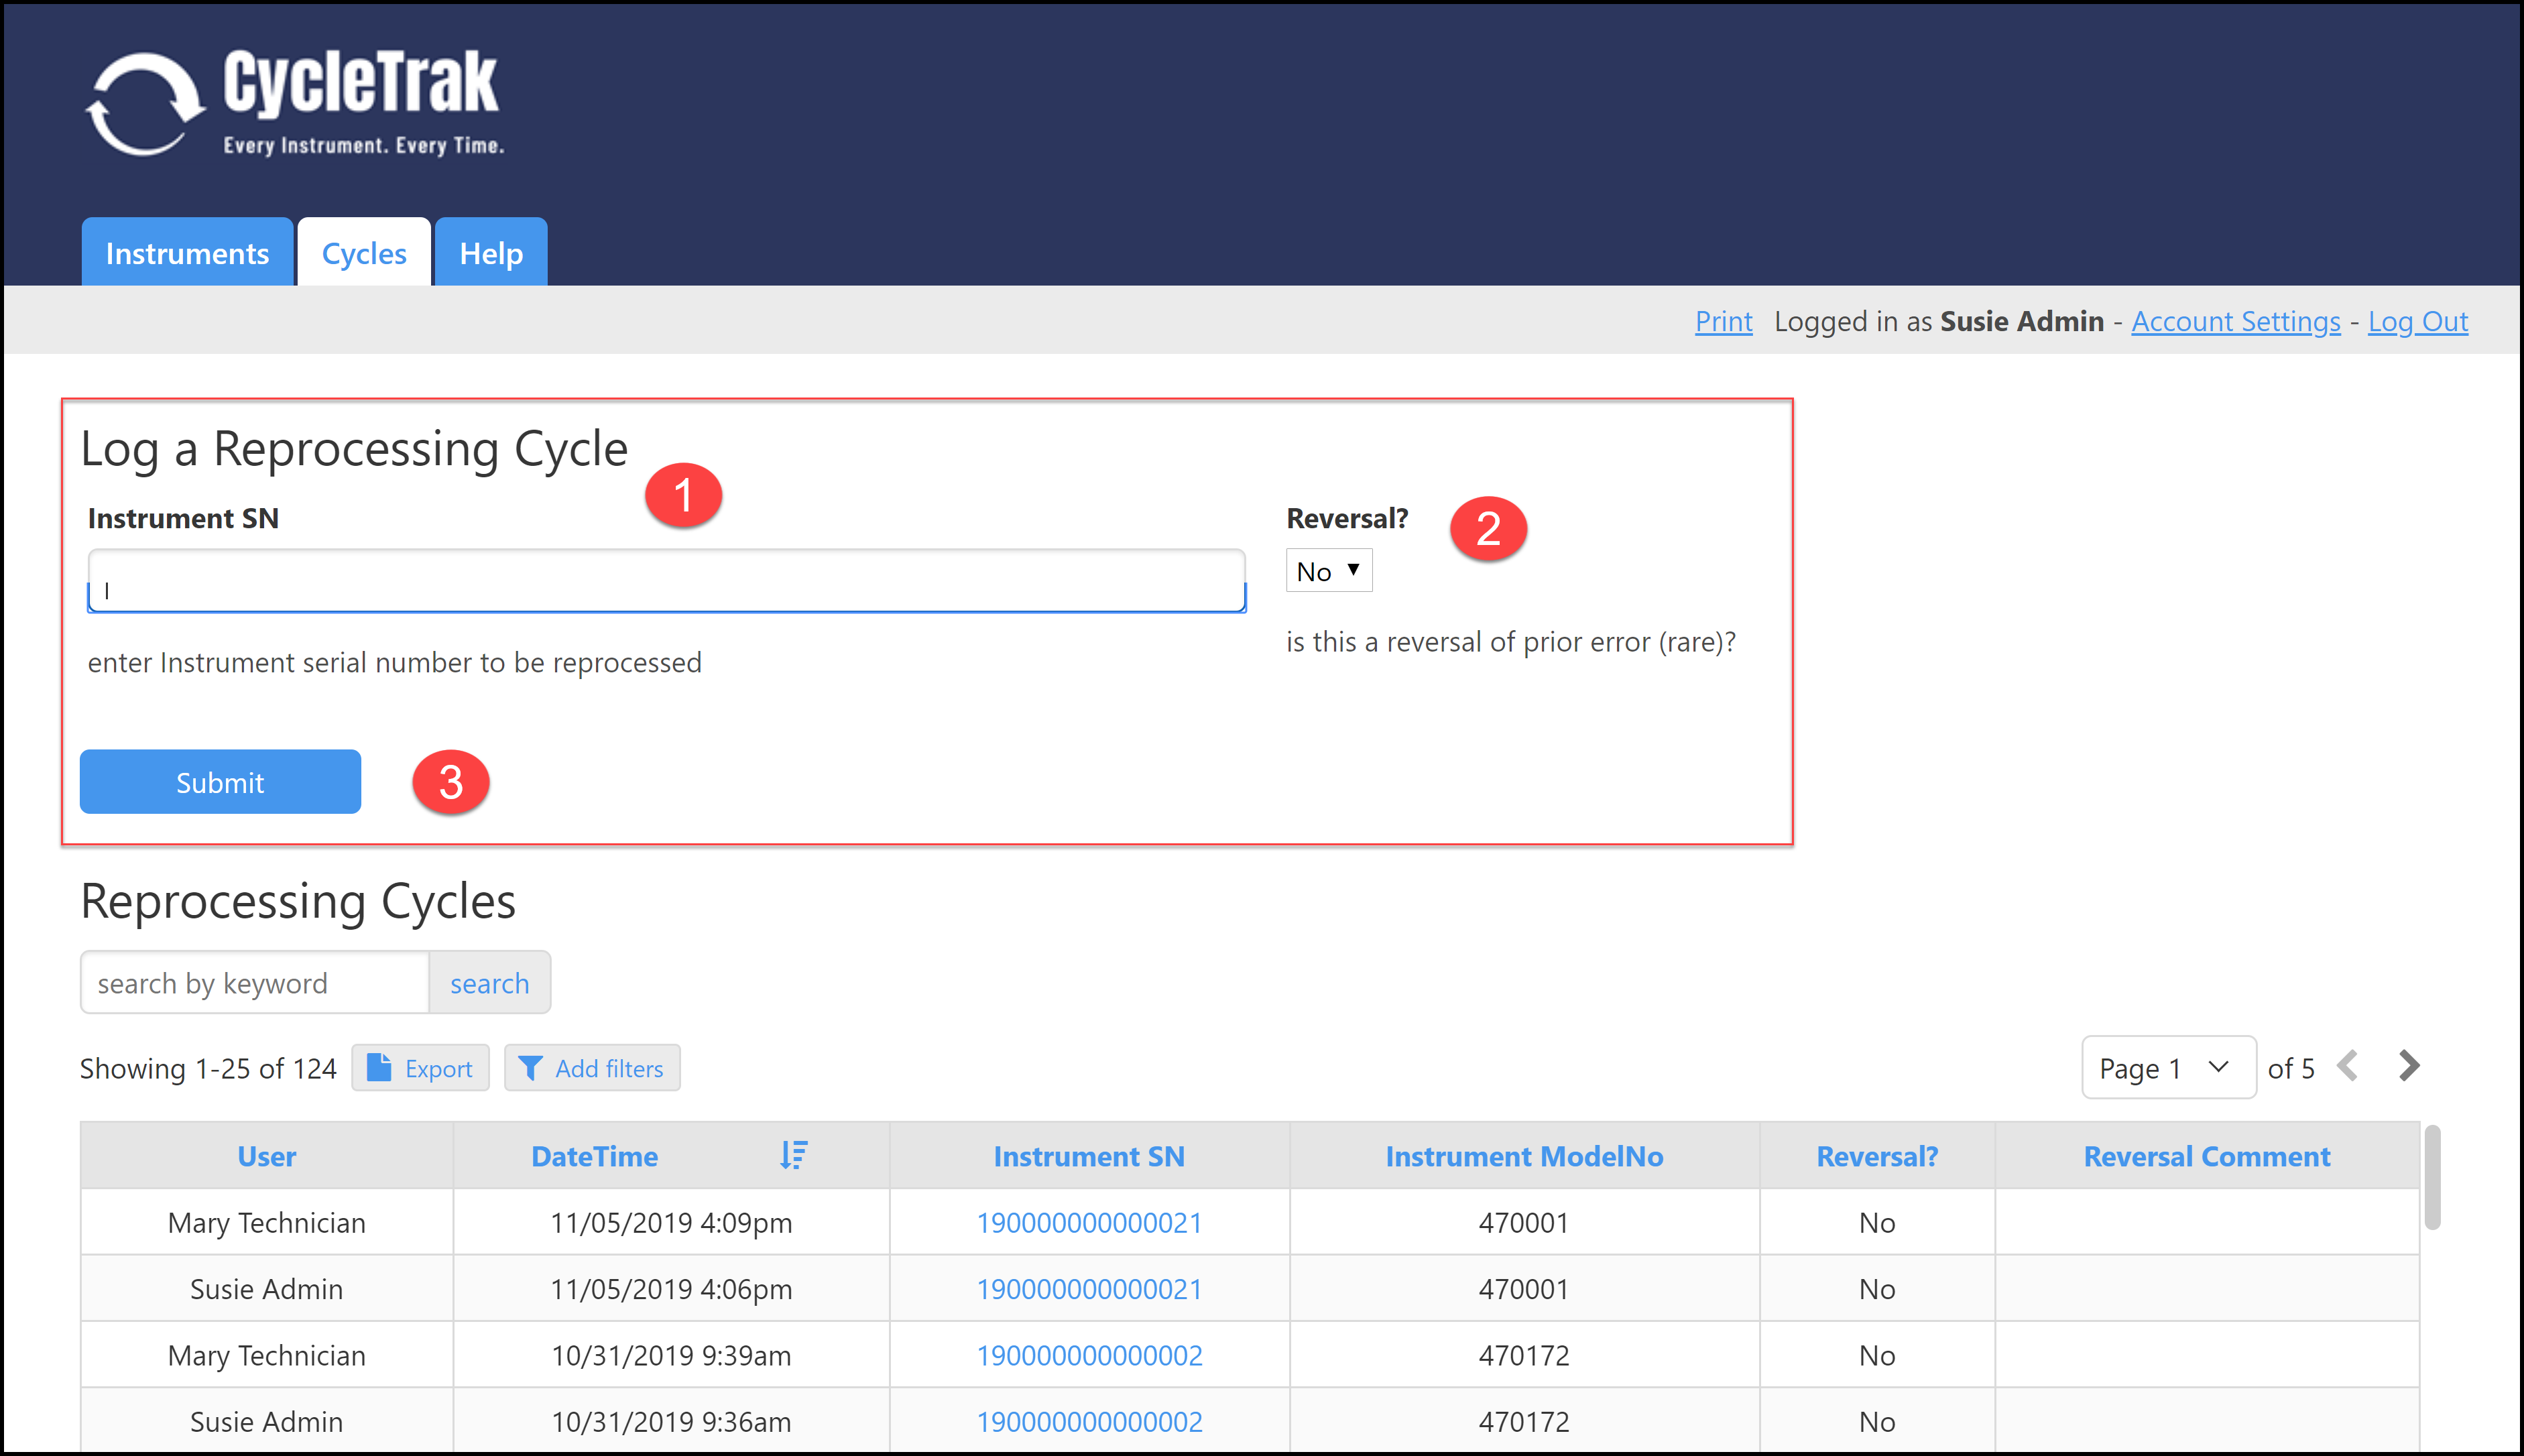Click the table vertical scrollbar
2524x1456 pixels.
(2432, 1178)
